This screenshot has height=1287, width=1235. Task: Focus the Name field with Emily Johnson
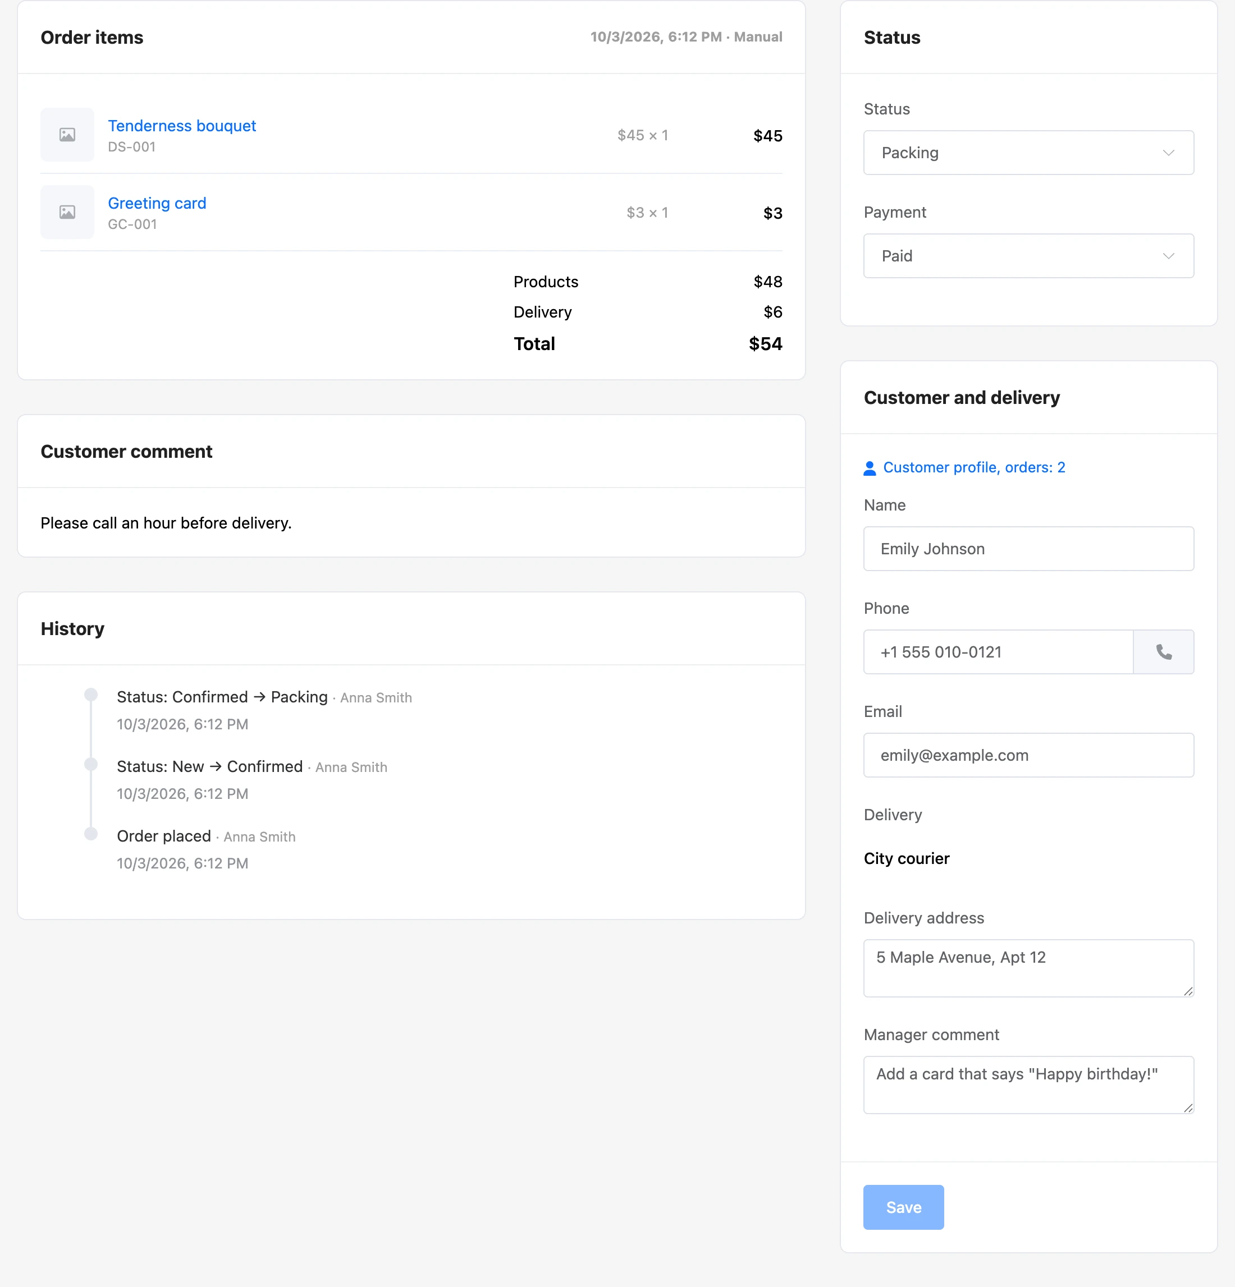1029,548
